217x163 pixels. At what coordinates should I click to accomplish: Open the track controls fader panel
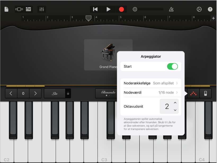click(x=42, y=9)
